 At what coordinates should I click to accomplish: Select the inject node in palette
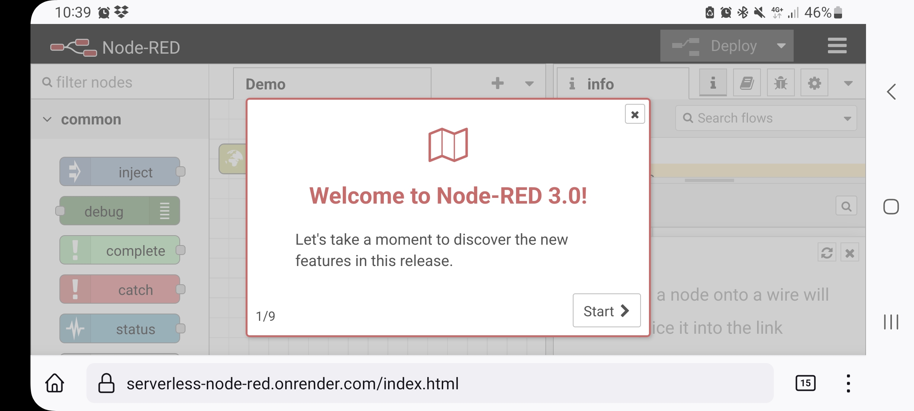[x=120, y=172]
